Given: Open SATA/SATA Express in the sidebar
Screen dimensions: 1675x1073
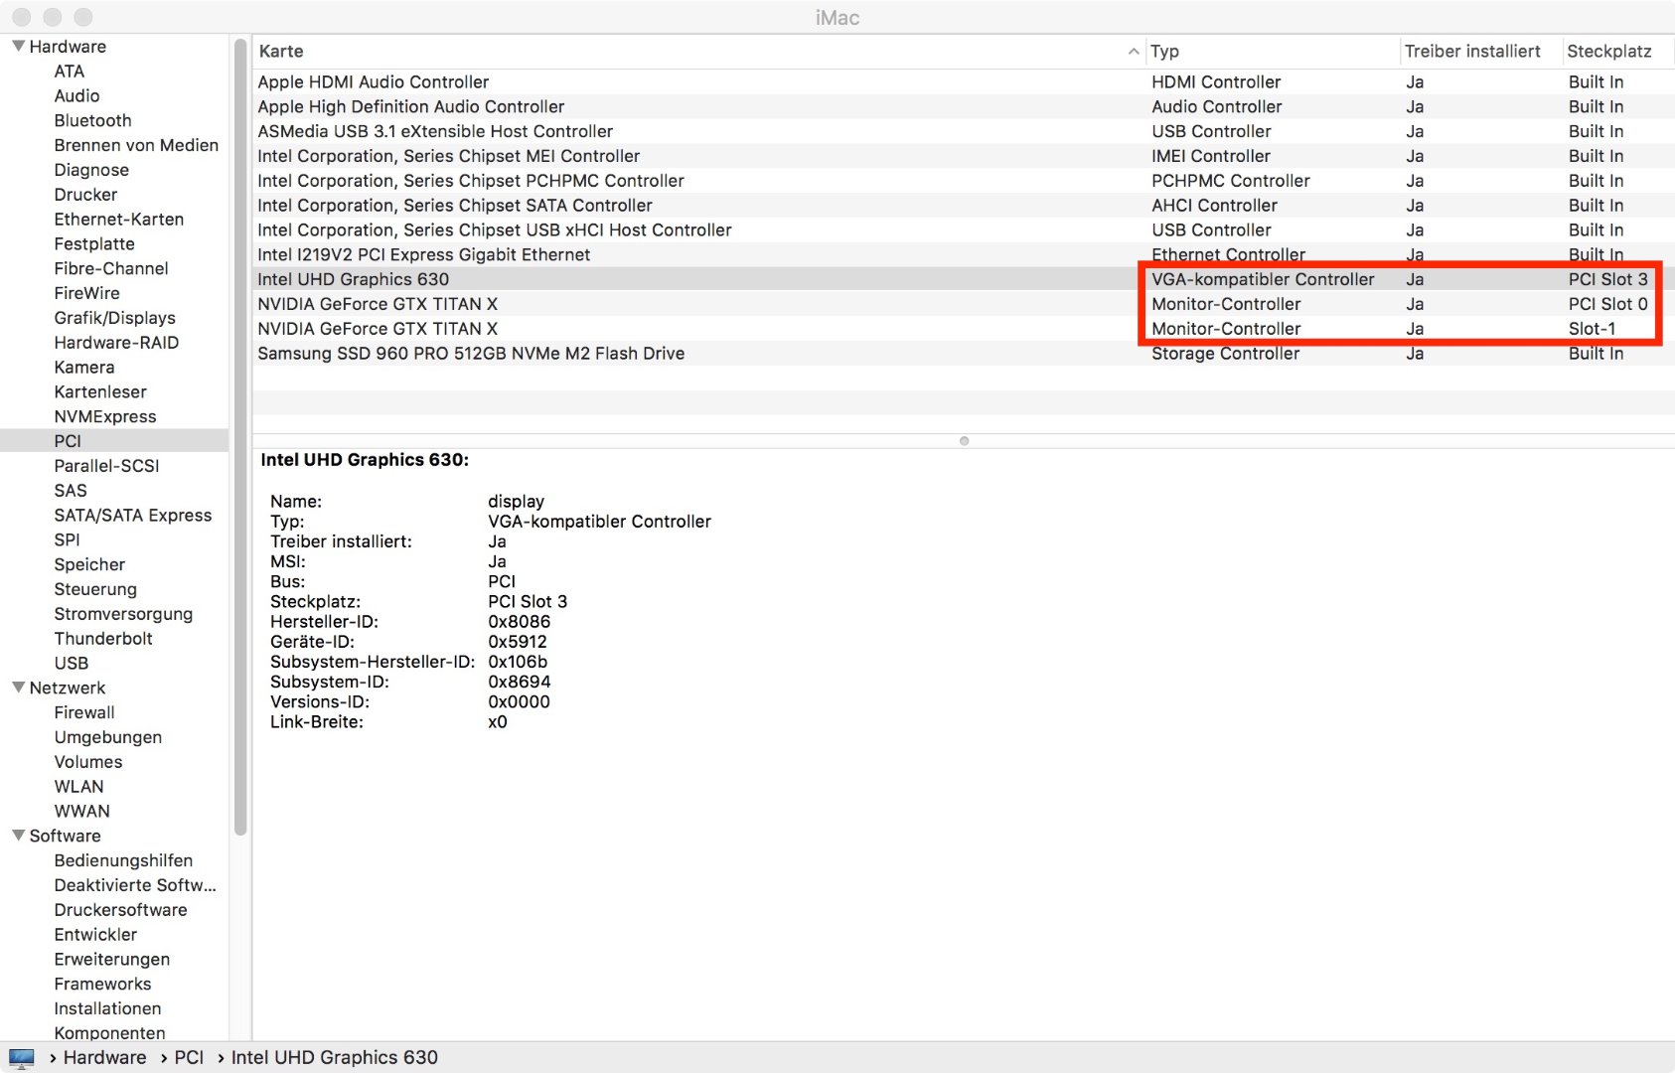Looking at the screenshot, I should pyautogui.click(x=133, y=515).
